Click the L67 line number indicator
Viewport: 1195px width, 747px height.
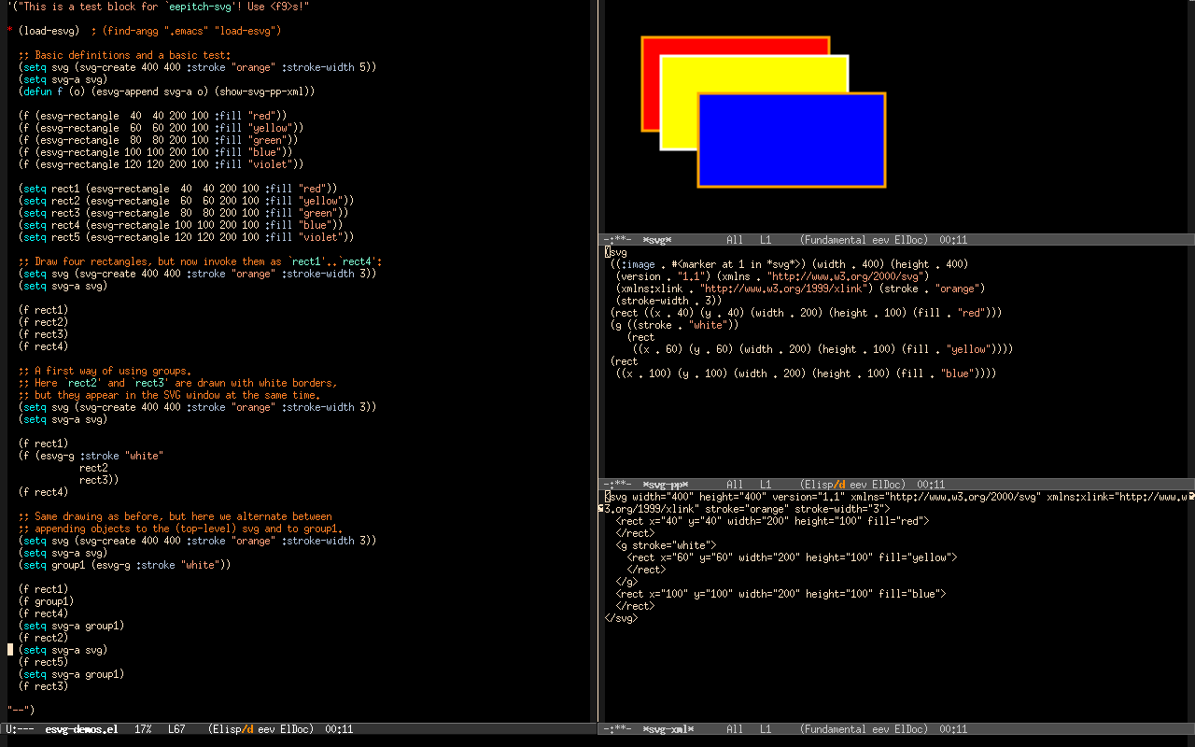(176, 729)
